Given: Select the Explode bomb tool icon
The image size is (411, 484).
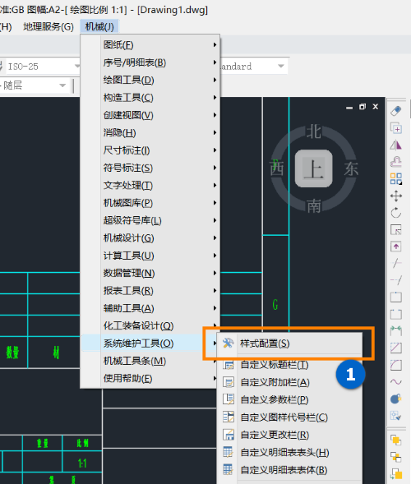Looking at the screenshot, I should (x=396, y=399).
